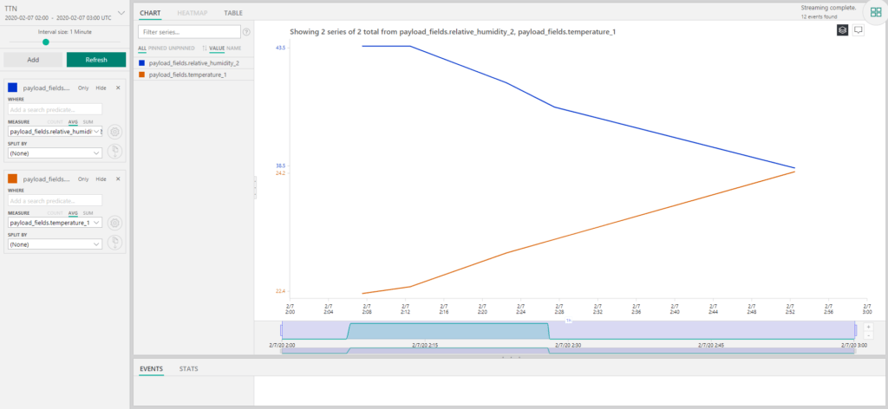Click the help icon beside Filter series
Viewport: 888px width, 409px height.
tap(246, 32)
